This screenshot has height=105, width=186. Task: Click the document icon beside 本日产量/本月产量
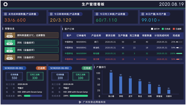click(143, 14)
